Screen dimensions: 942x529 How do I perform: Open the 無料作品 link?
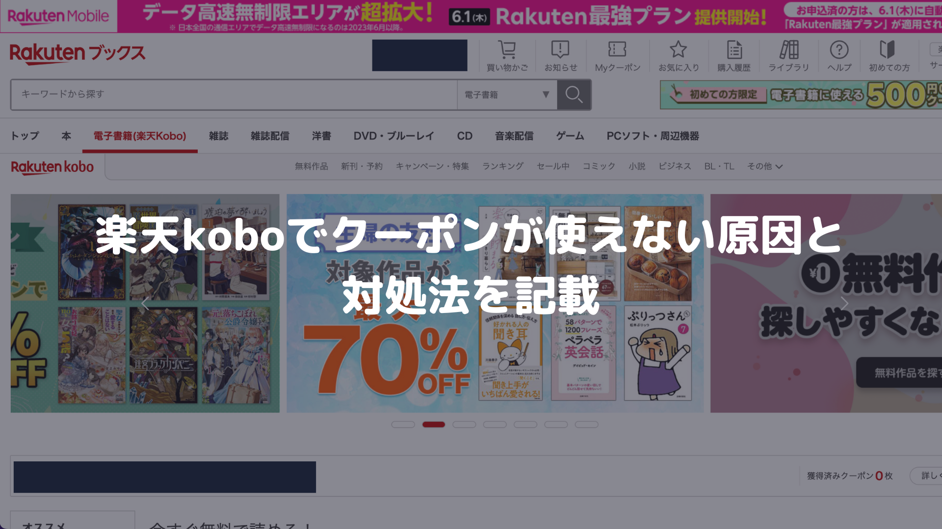click(x=311, y=167)
